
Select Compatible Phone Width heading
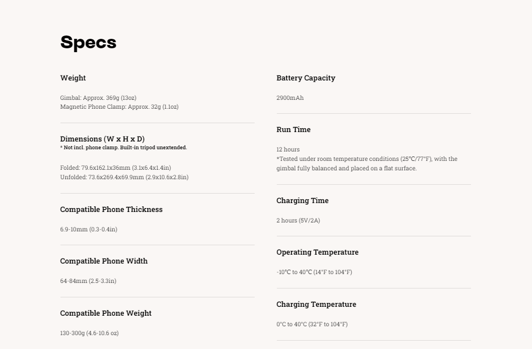click(104, 261)
